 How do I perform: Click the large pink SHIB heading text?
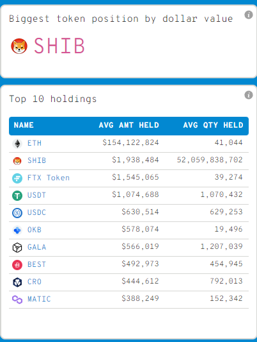59,46
